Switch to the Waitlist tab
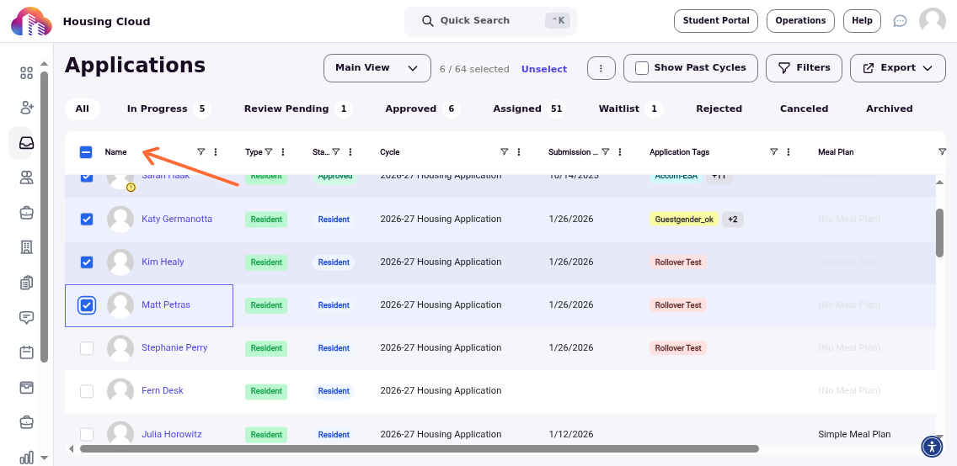The width and height of the screenshot is (957, 466). pyautogui.click(x=630, y=109)
